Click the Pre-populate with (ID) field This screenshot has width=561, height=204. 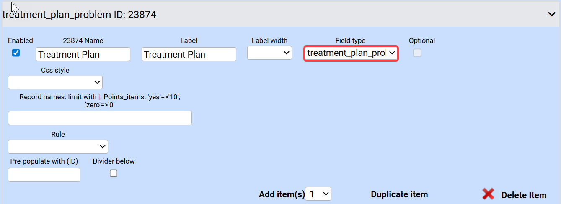click(x=44, y=175)
